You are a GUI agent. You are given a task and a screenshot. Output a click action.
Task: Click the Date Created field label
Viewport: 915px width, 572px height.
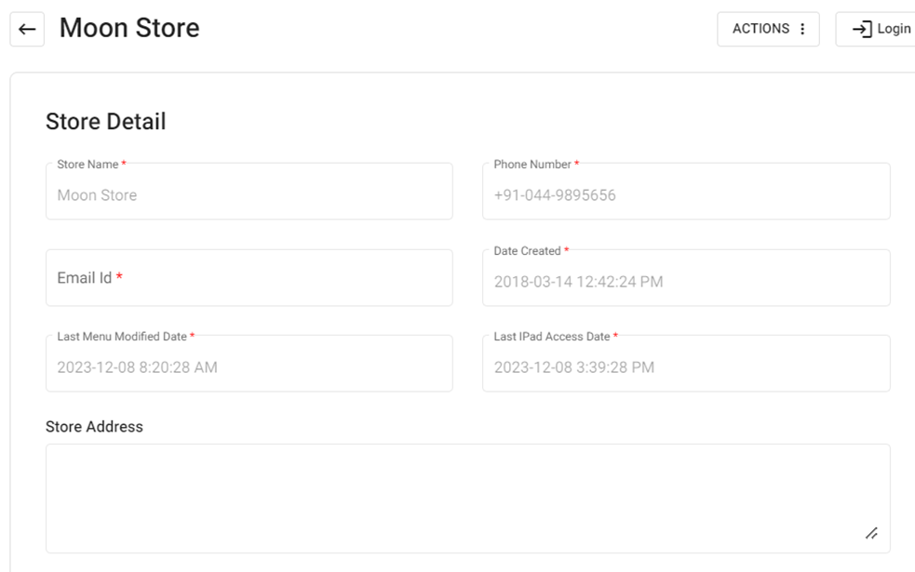527,251
